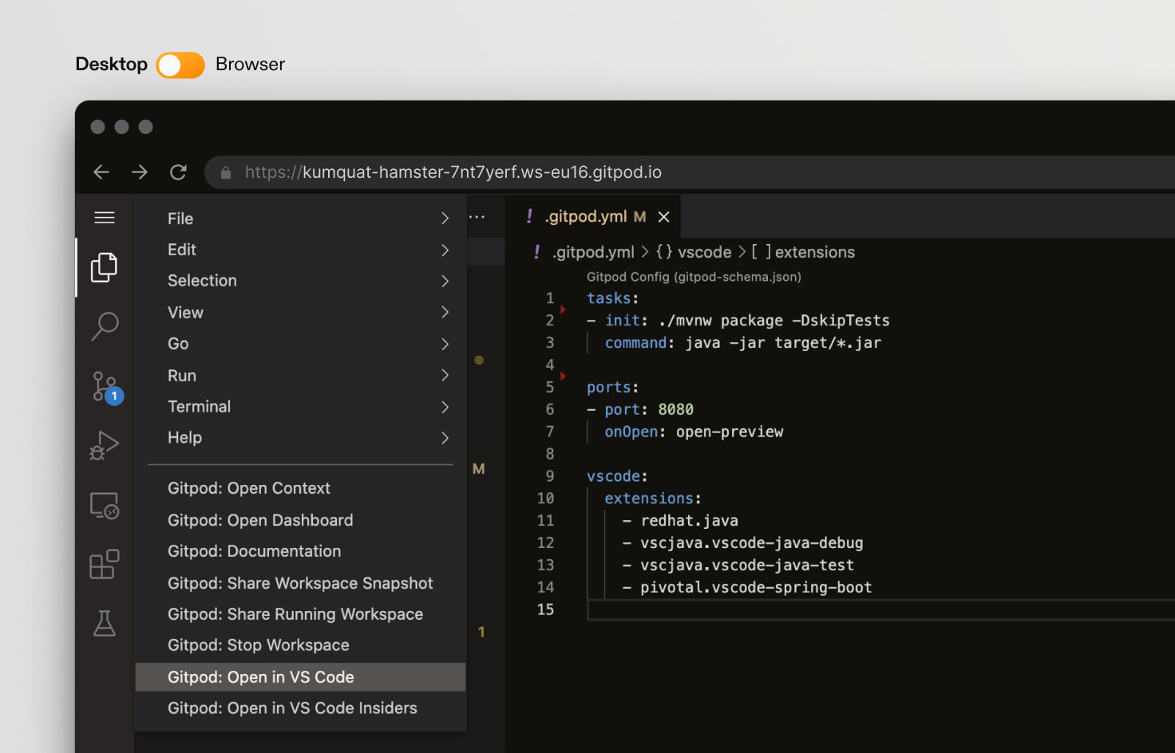Expand the View submenu chevron
1175x753 pixels.
click(445, 313)
